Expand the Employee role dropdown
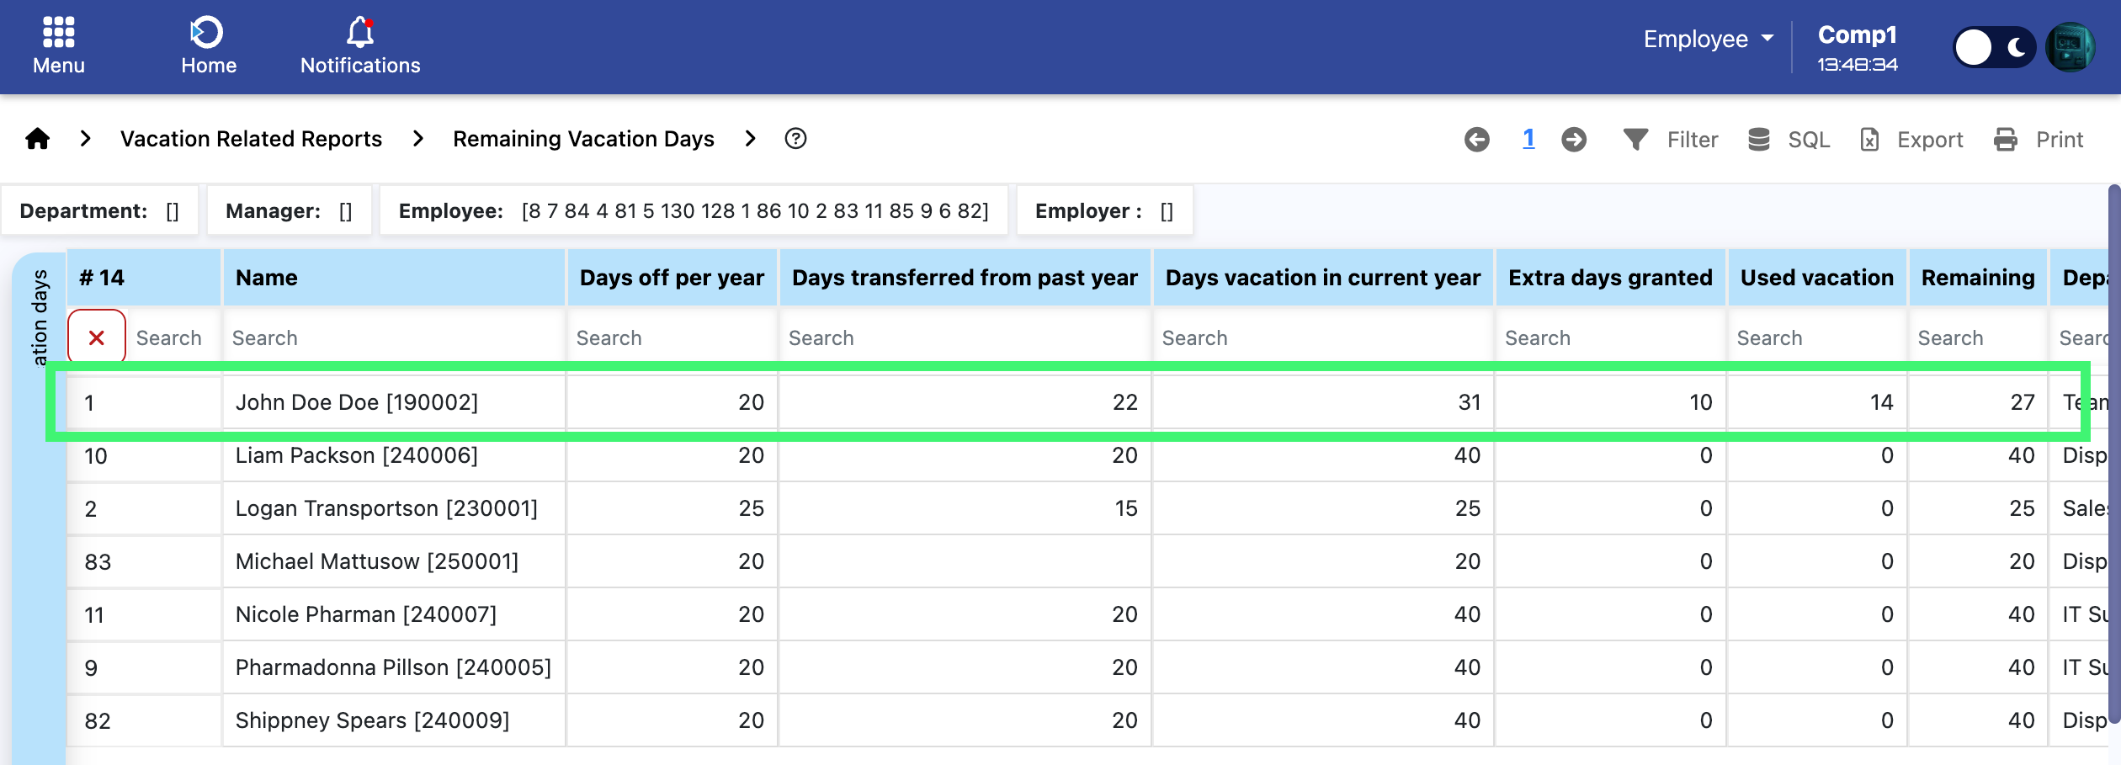The image size is (2121, 765). click(1708, 39)
